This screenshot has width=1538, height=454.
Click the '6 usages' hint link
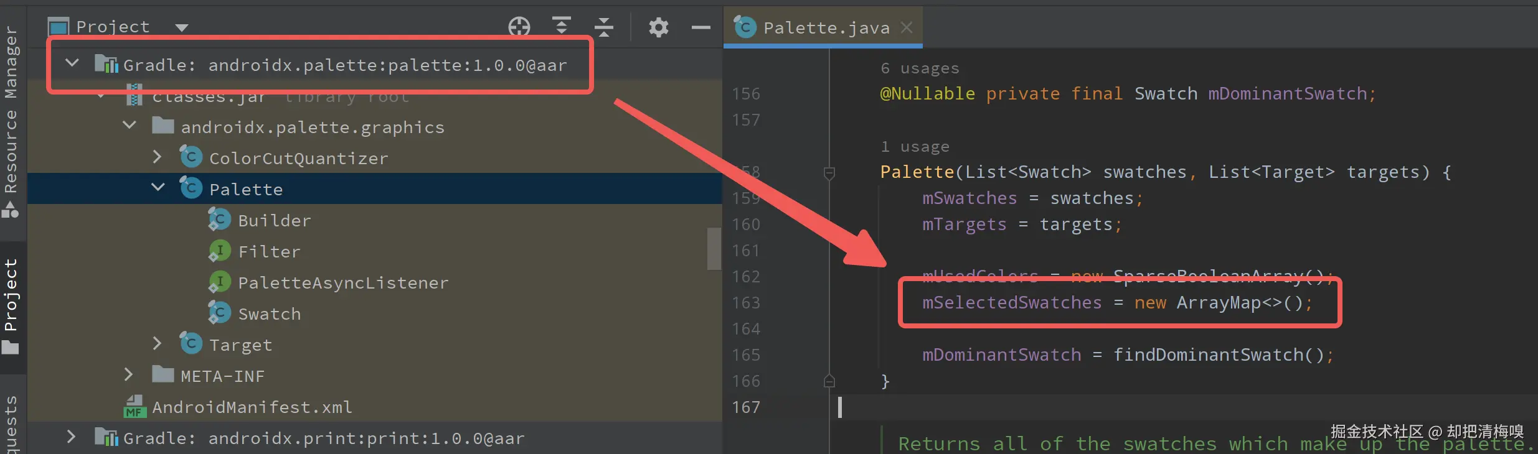point(920,68)
